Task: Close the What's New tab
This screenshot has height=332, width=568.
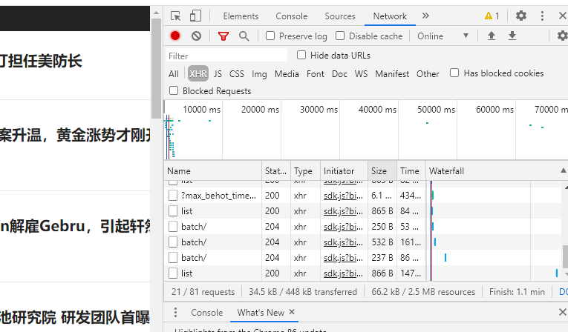Action: pyautogui.click(x=292, y=312)
